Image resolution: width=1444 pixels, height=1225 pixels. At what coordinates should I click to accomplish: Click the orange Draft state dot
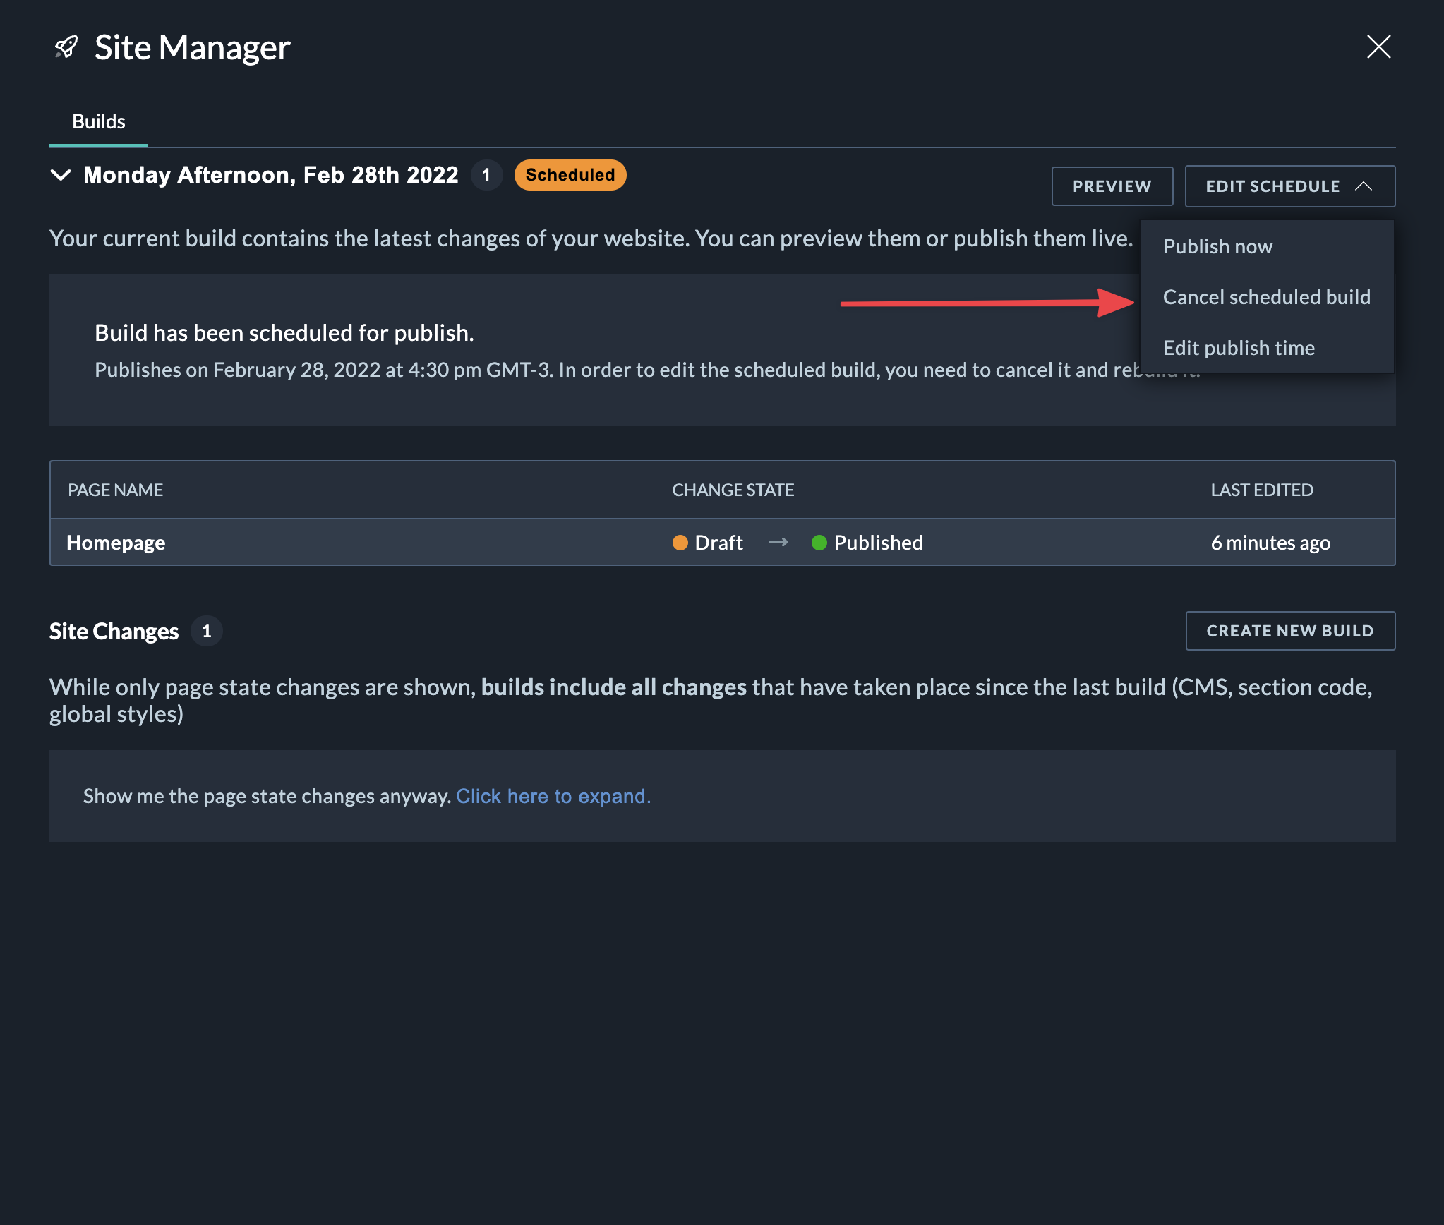(x=680, y=543)
